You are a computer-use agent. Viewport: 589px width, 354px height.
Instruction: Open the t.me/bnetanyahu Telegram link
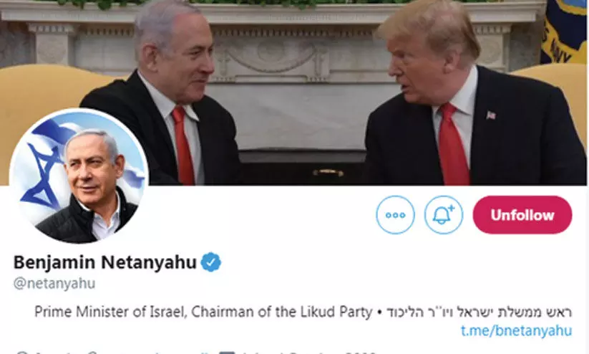[516, 330]
